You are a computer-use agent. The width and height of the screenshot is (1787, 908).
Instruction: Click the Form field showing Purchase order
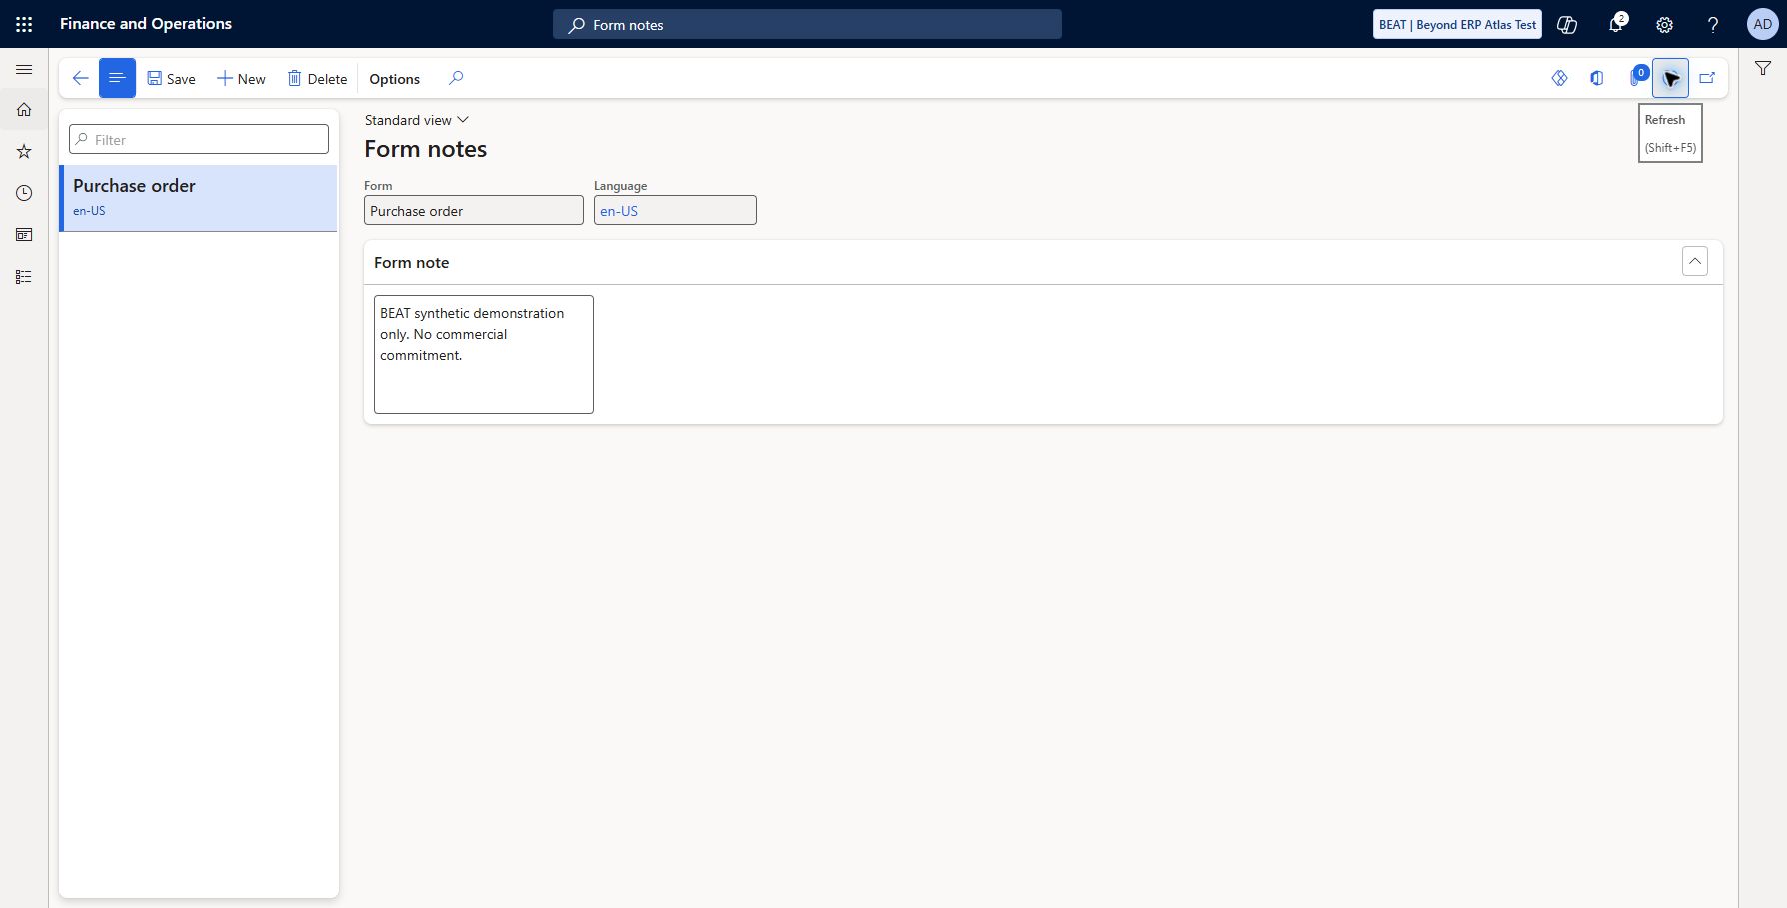click(x=474, y=210)
